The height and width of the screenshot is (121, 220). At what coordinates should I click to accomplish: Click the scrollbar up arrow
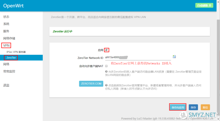218,1
